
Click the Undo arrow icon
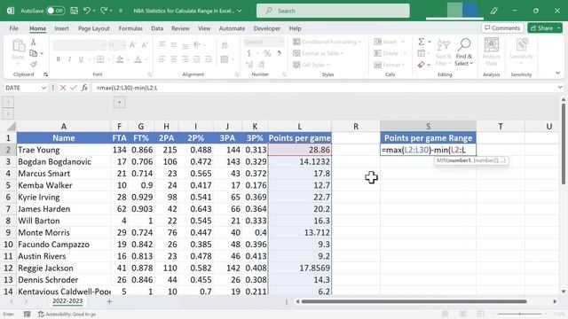[x=87, y=11]
